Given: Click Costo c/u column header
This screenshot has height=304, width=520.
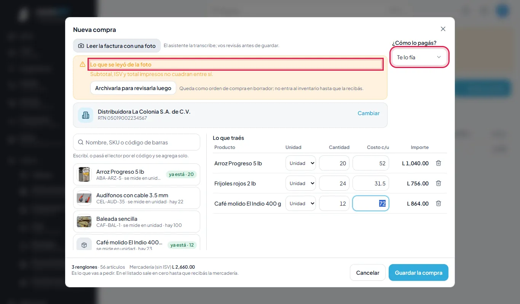Looking at the screenshot, I should [x=378, y=147].
